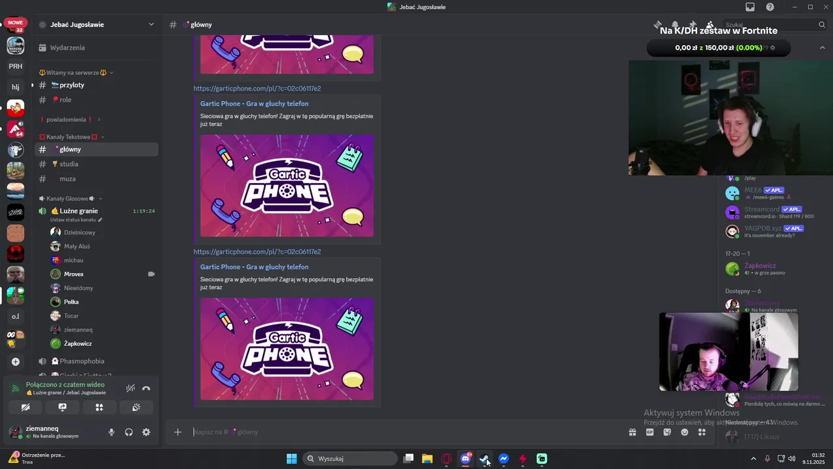Click the connection signal strength icon
This screenshot has width=833, height=469.
(x=16, y=388)
